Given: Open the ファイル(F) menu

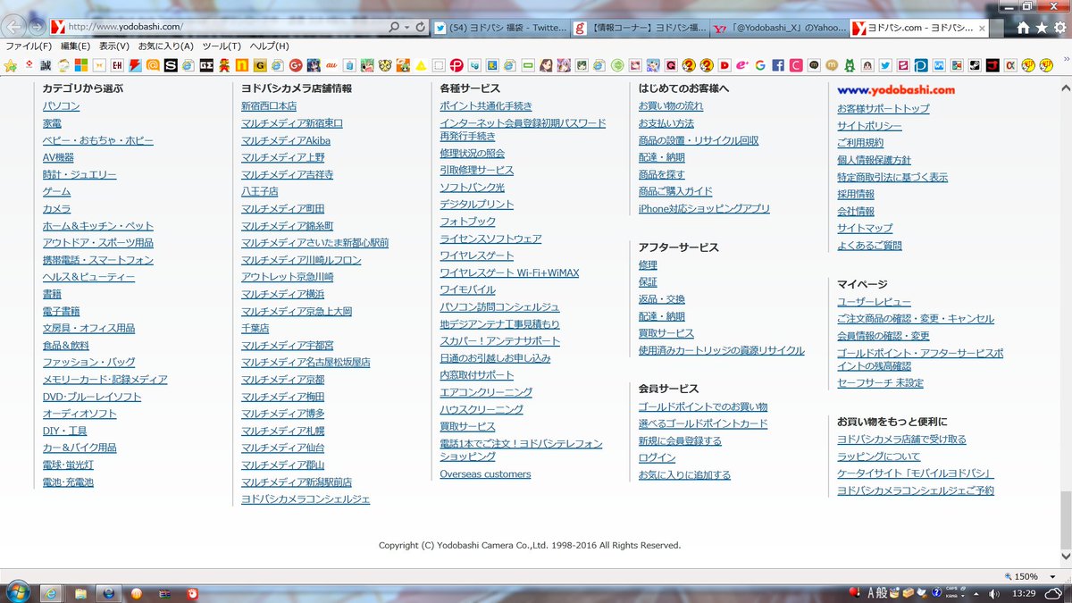Looking at the screenshot, I should click(29, 46).
